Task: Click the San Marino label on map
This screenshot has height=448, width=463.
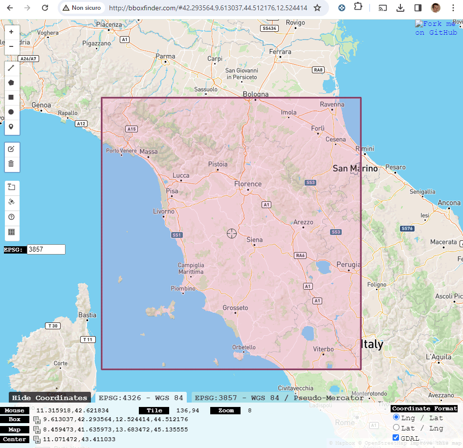Action: (x=355, y=169)
